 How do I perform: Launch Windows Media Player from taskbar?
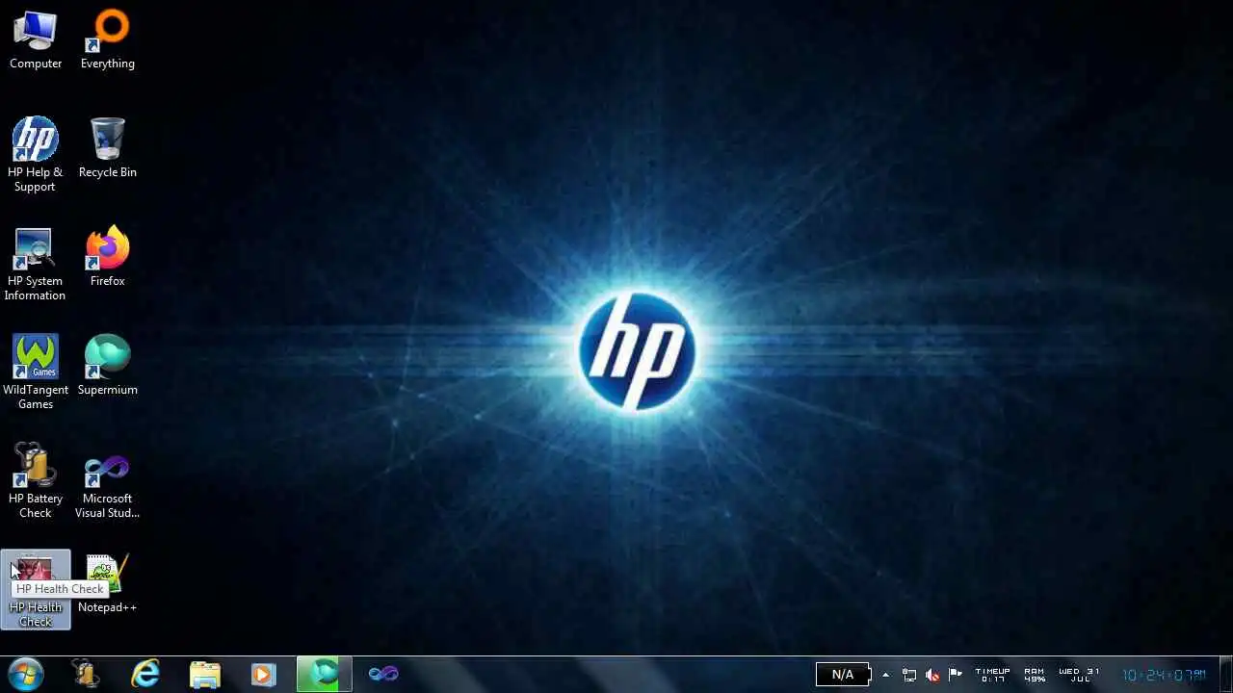pyautogui.click(x=263, y=674)
